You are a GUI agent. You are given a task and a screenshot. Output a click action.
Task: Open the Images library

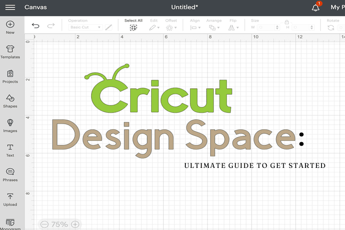tap(10, 125)
